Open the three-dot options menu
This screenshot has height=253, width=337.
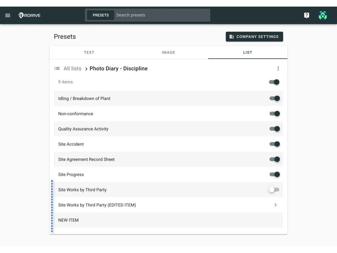pos(278,69)
